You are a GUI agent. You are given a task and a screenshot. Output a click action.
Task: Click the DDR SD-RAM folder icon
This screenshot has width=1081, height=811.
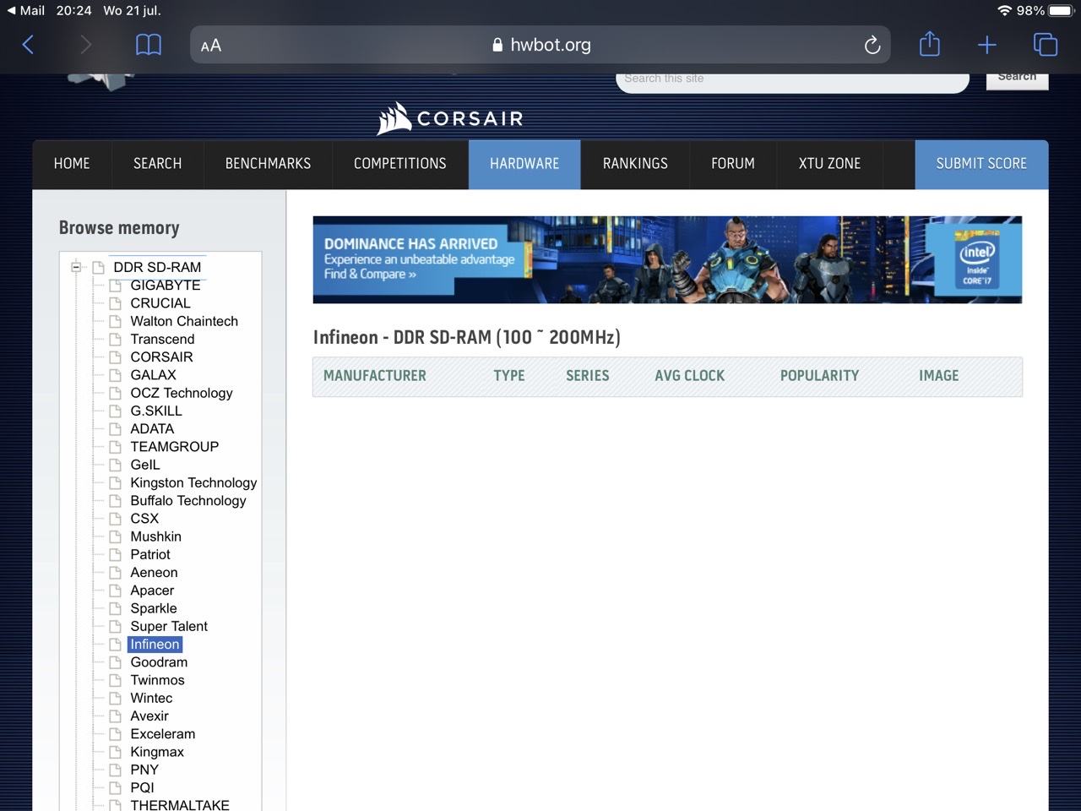click(98, 267)
